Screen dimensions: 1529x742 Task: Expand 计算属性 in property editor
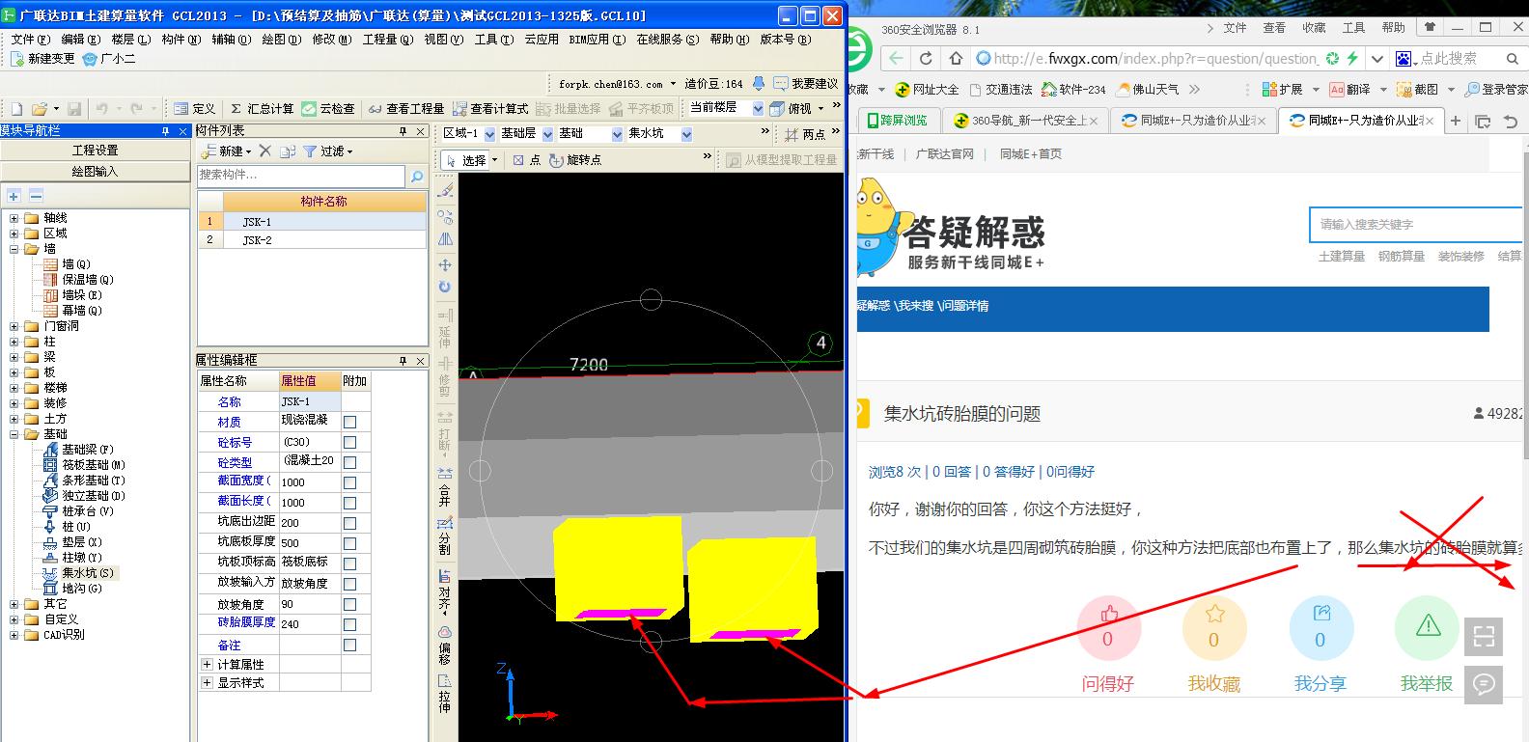(x=207, y=664)
